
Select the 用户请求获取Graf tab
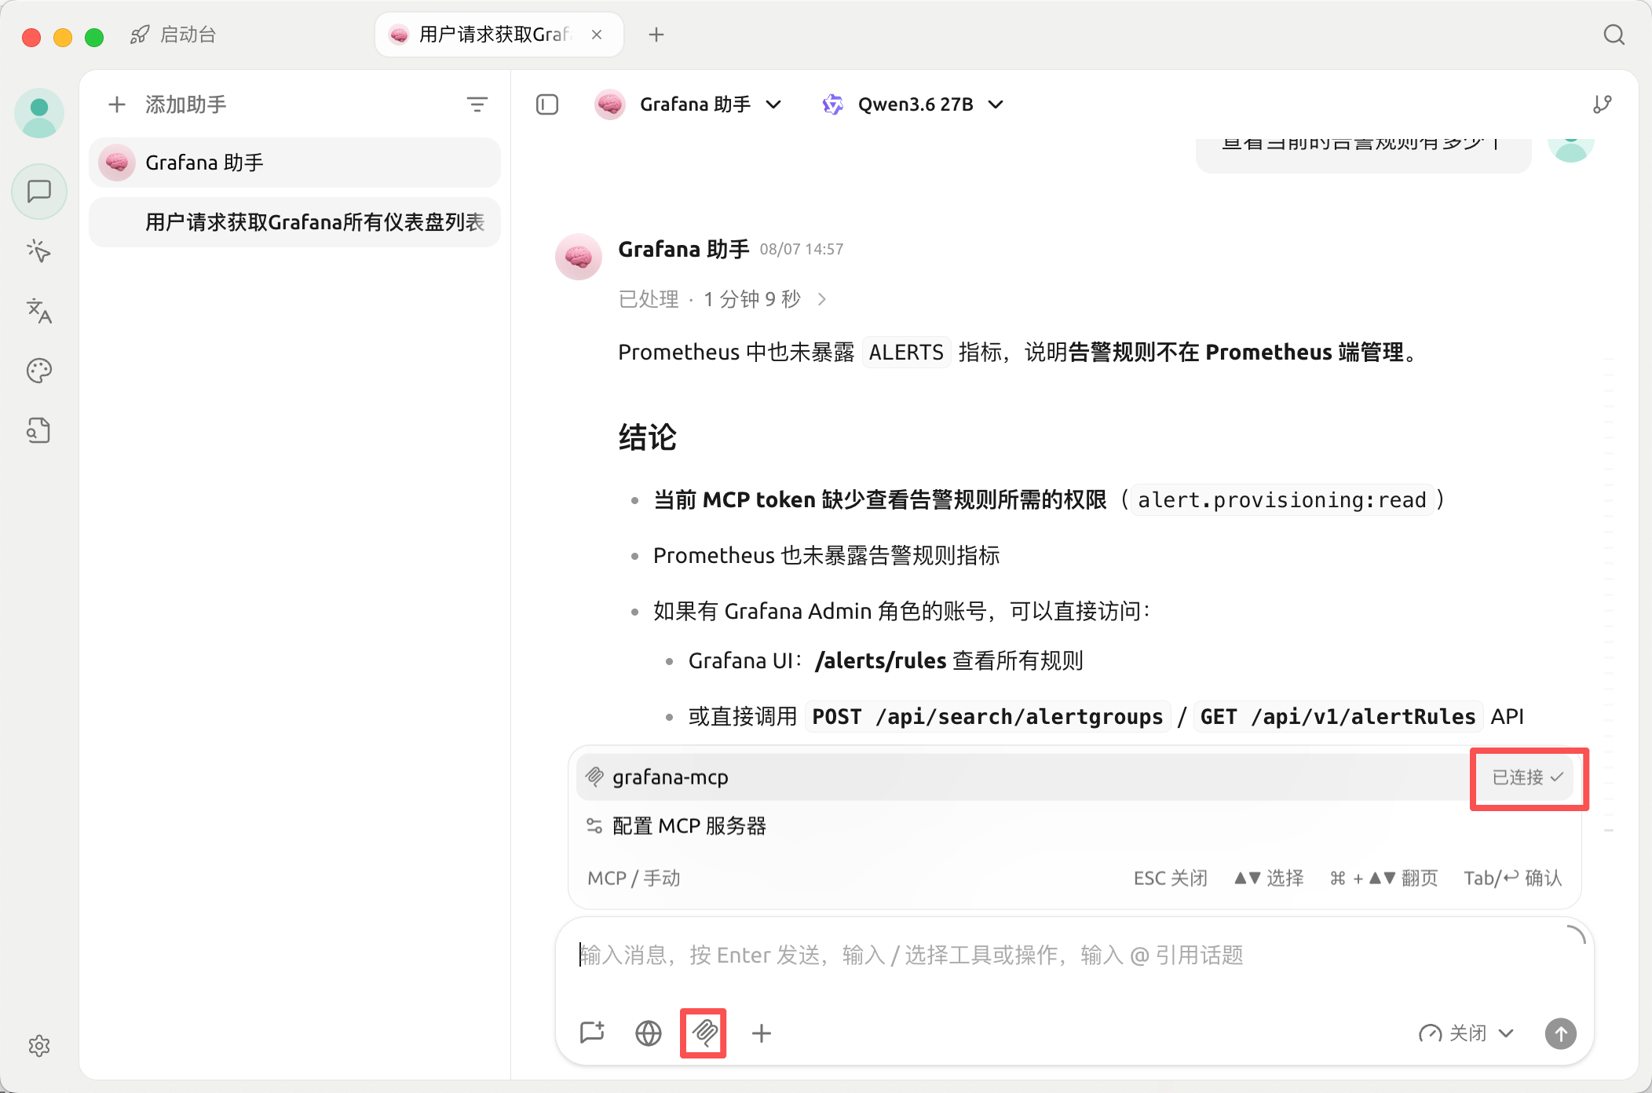point(499,35)
